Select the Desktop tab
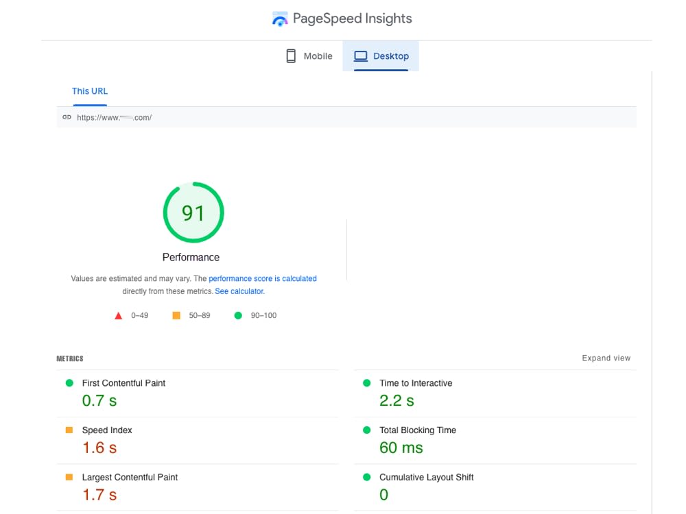This screenshot has height=514, width=686. coord(381,56)
